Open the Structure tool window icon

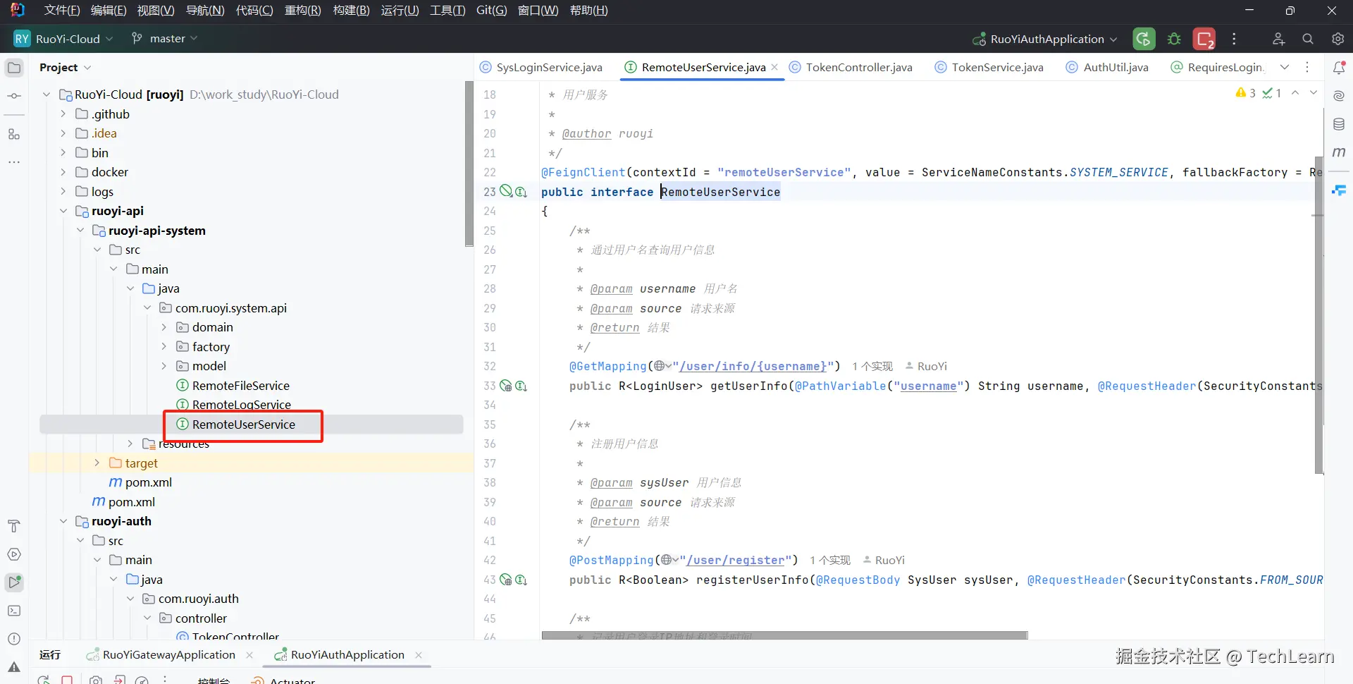click(14, 134)
